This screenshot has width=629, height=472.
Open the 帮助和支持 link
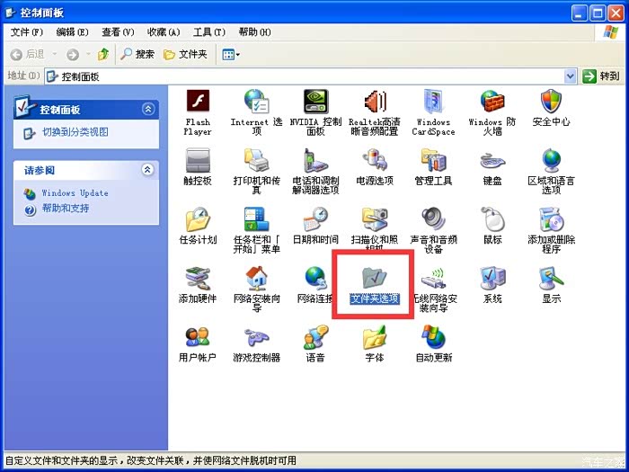(x=66, y=209)
